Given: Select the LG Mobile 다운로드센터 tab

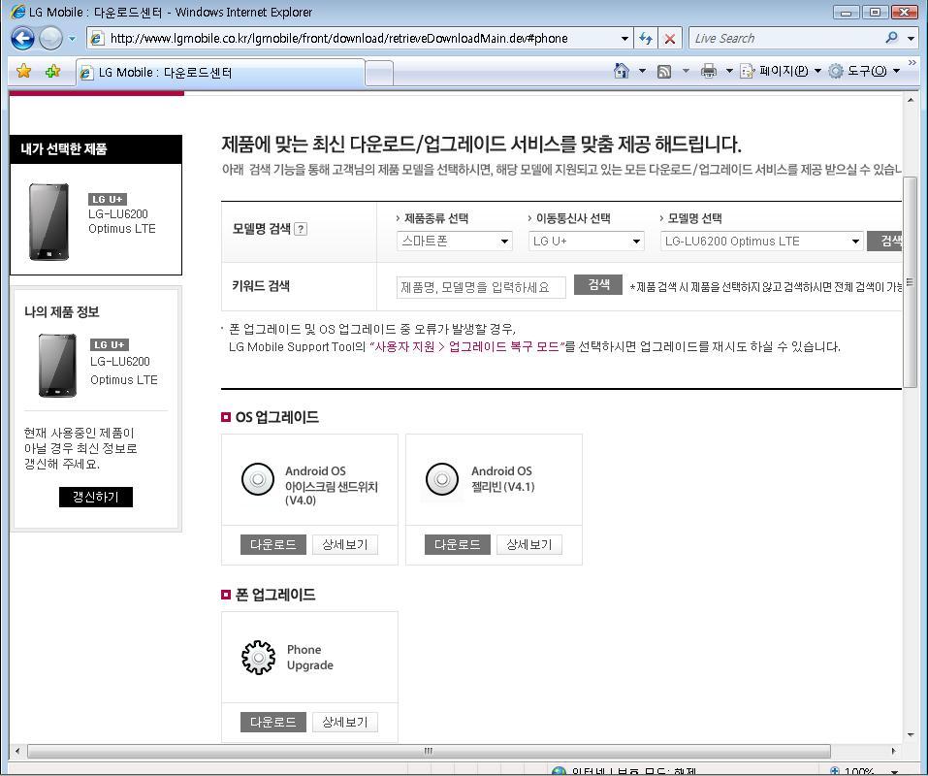Looking at the screenshot, I should [x=220, y=73].
